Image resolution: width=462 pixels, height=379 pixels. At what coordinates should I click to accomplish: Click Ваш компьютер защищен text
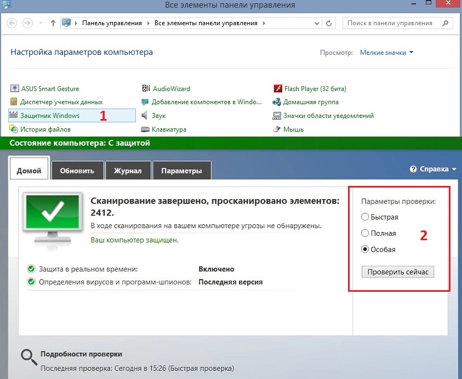coord(135,240)
